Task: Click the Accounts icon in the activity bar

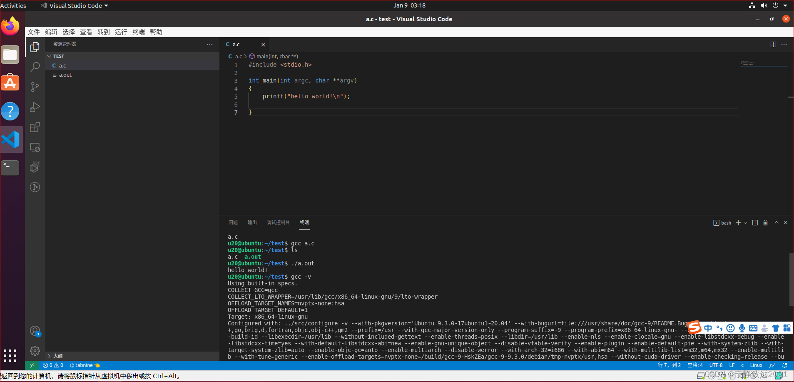Action: click(x=35, y=330)
